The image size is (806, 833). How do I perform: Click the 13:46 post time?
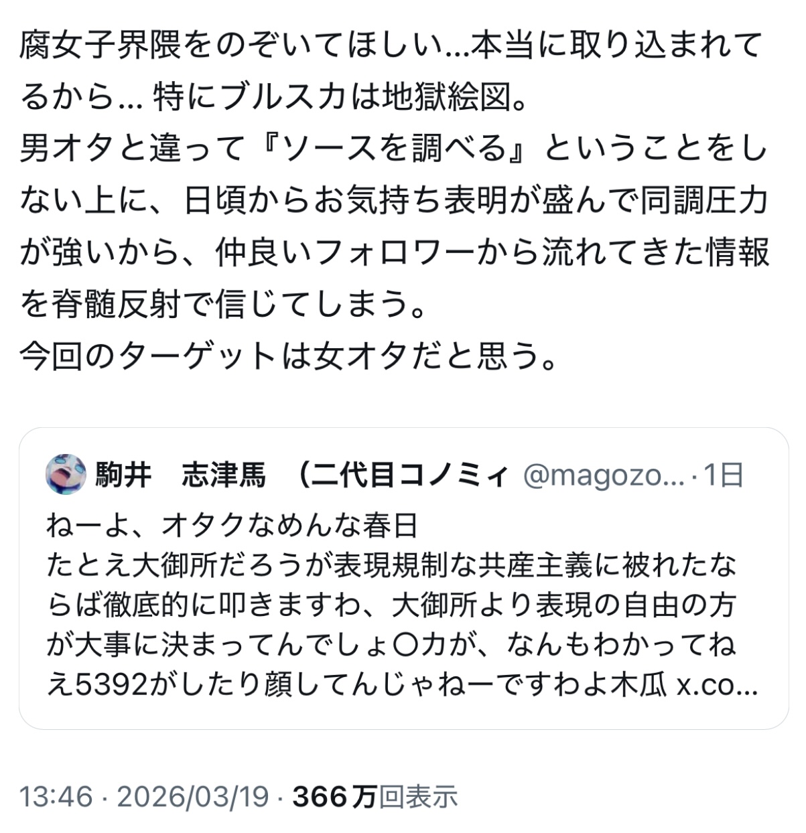[56, 797]
